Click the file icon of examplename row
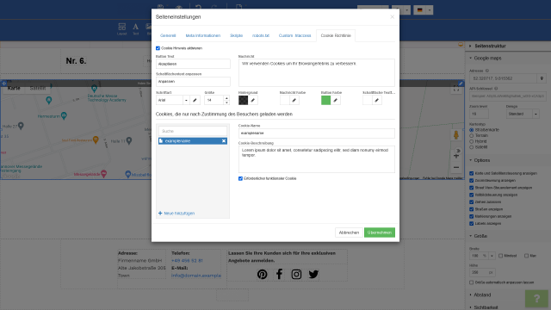The width and height of the screenshot is (551, 310). [161, 141]
